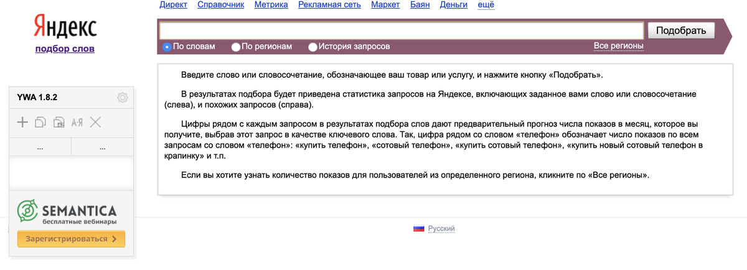
Task: Click the 'YWA 1.8.2' panel title
Action: (x=37, y=97)
